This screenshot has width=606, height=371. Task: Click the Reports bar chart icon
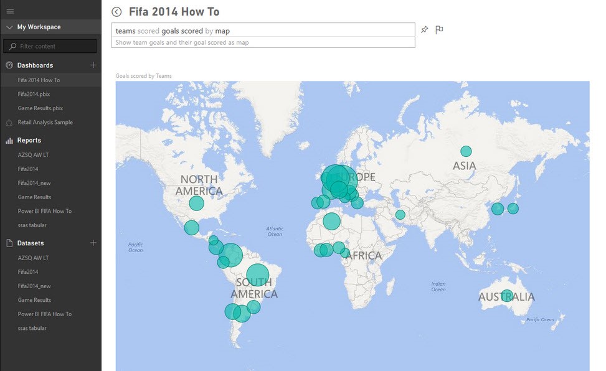(x=9, y=141)
